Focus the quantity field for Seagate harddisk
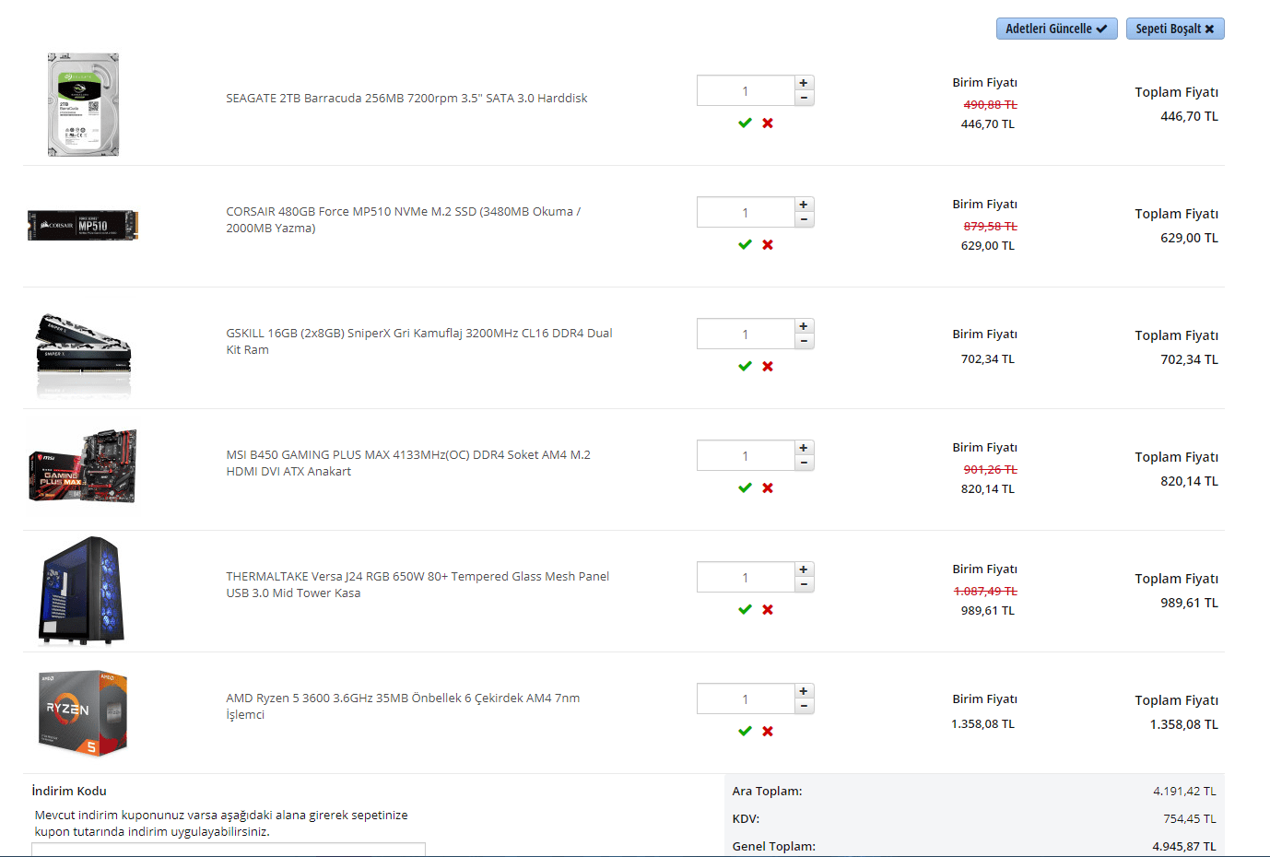 coord(746,90)
